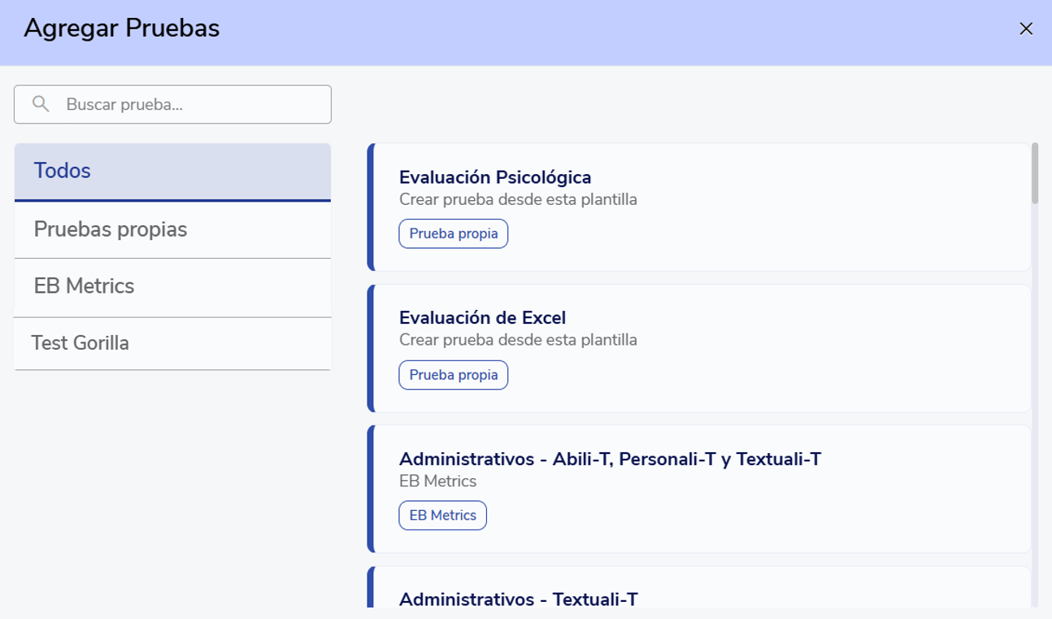Open the EB Metrics category in sidebar
1052x619 pixels.
[x=172, y=286]
